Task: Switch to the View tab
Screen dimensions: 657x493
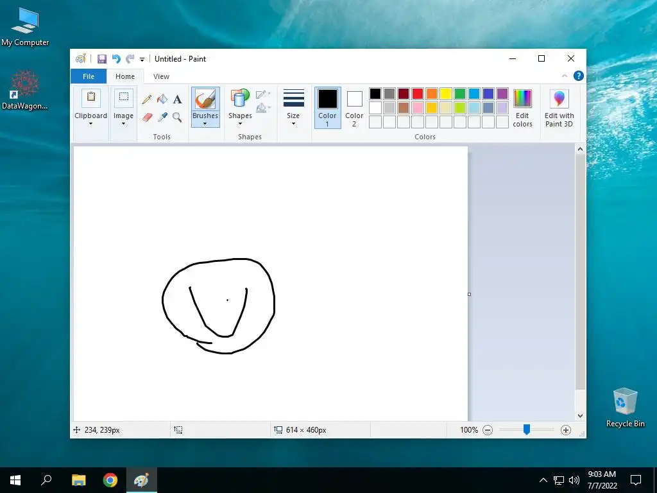Action: (161, 76)
